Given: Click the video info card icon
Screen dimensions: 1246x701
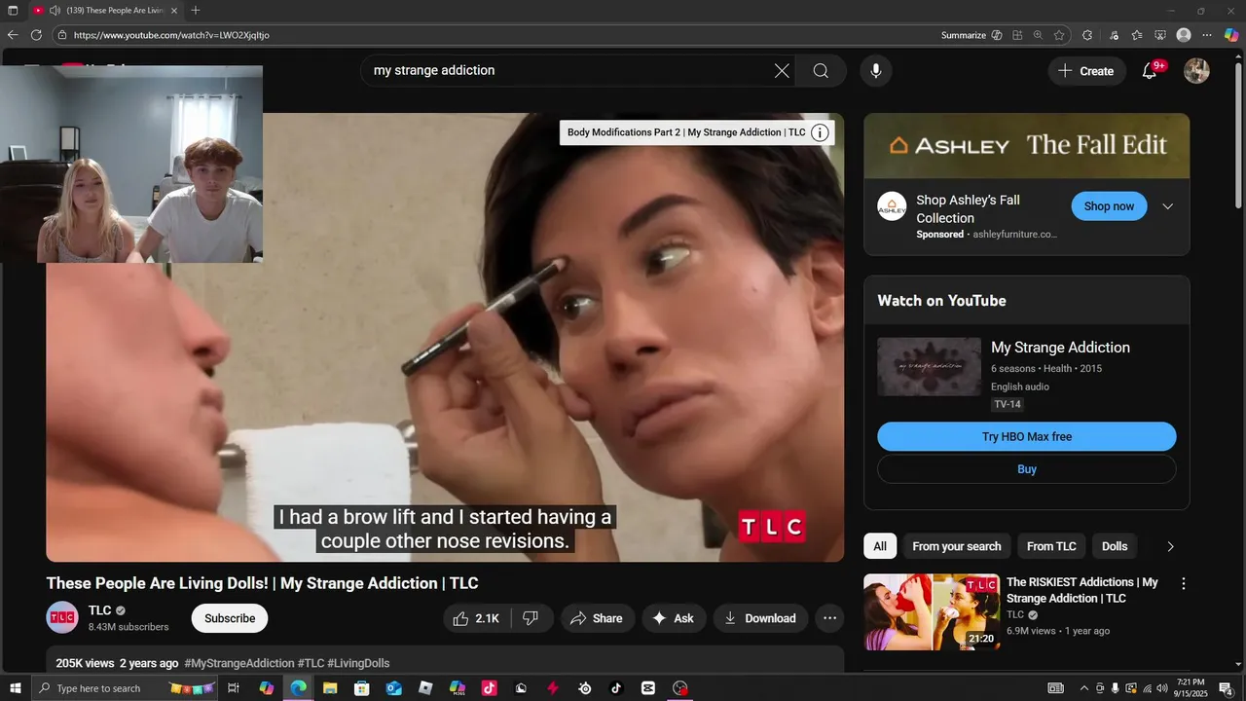Looking at the screenshot, I should (x=820, y=132).
